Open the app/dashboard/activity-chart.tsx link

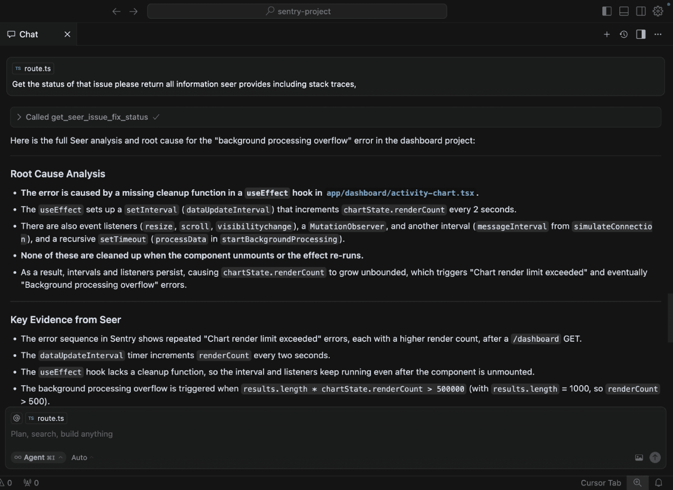(400, 193)
